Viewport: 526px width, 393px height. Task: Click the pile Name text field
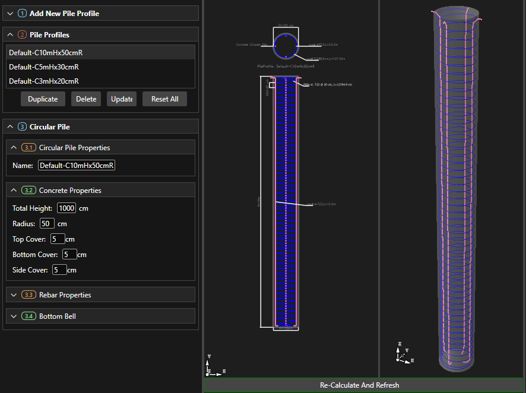click(77, 166)
